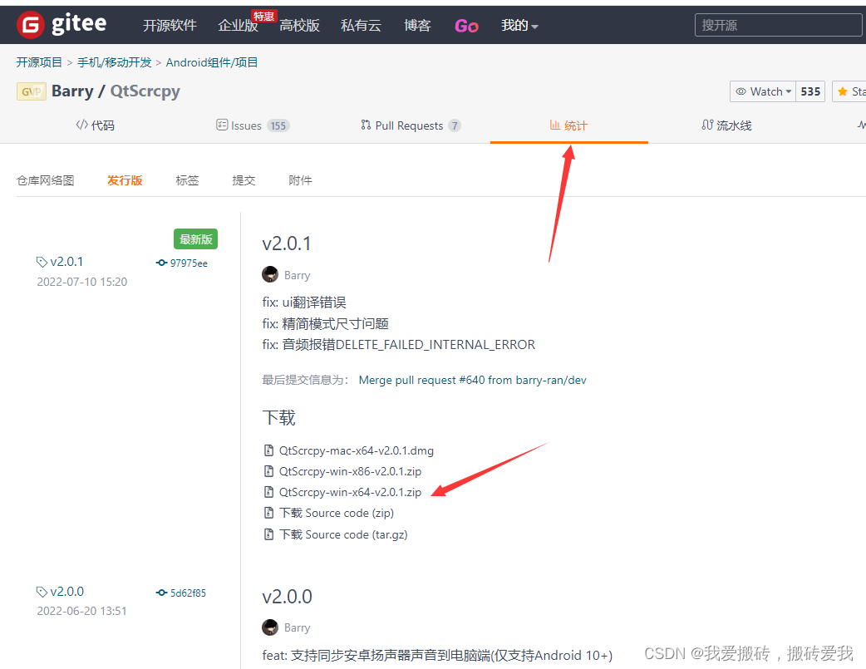Viewport: 866px width, 669px height.
Task: Open commit 97975ee link
Action: tap(189, 263)
